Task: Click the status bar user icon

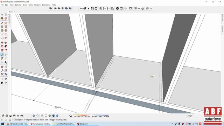Action: click(x=10, y=120)
